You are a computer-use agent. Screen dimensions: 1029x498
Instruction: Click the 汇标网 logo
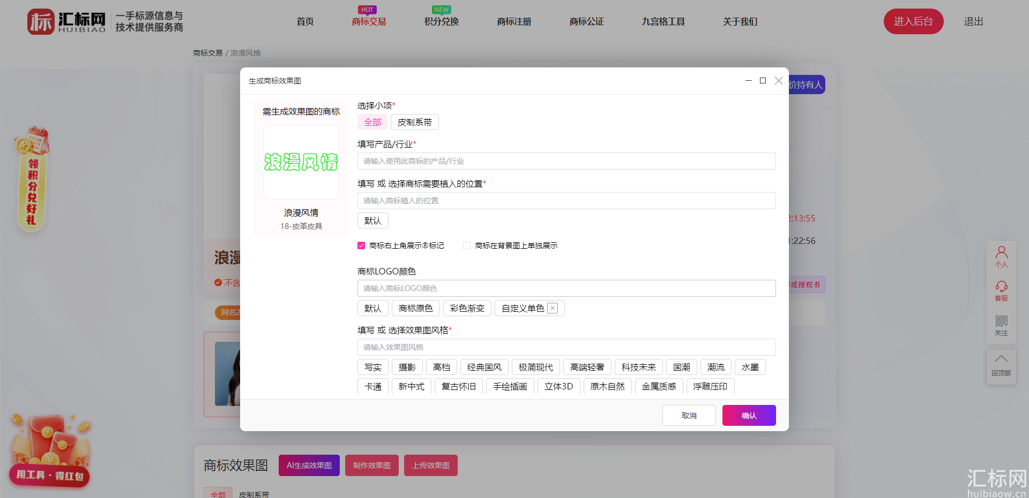pos(105,21)
